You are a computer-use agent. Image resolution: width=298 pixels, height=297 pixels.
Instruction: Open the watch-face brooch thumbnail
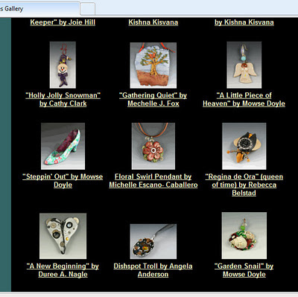pos(244,146)
